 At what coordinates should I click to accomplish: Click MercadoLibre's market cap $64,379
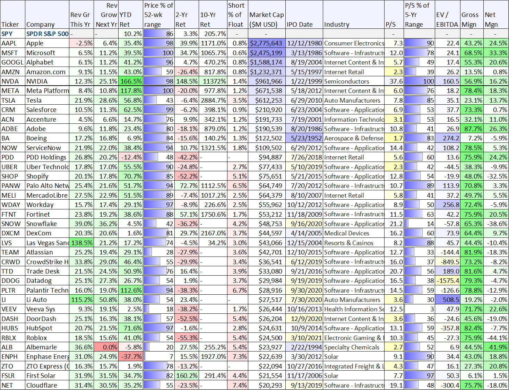pos(267,196)
